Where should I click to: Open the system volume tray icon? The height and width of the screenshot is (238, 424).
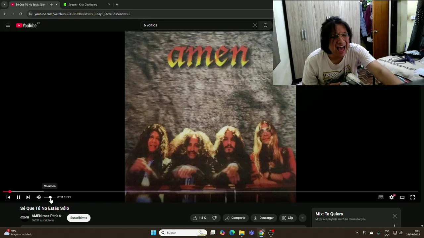400,233
